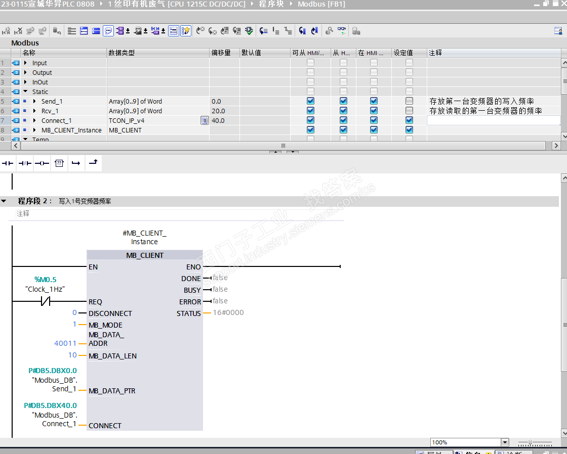Uncheck setpoint checkbox for MB_CLIENT_Instance
This screenshot has width=567, height=454.
tap(409, 129)
